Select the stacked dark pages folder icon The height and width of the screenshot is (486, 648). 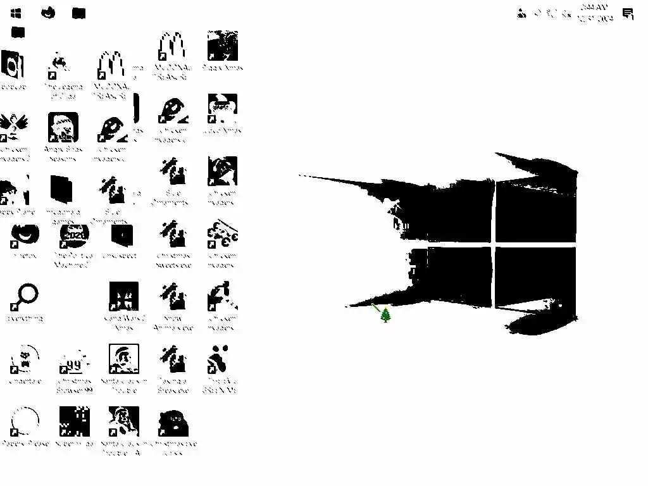point(61,189)
